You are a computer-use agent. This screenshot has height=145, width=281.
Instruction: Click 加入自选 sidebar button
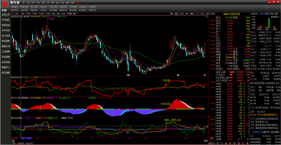[x=6, y=36]
